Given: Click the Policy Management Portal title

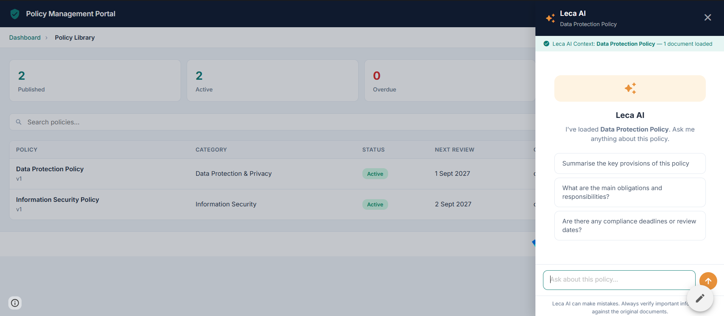Looking at the screenshot, I should [x=70, y=14].
